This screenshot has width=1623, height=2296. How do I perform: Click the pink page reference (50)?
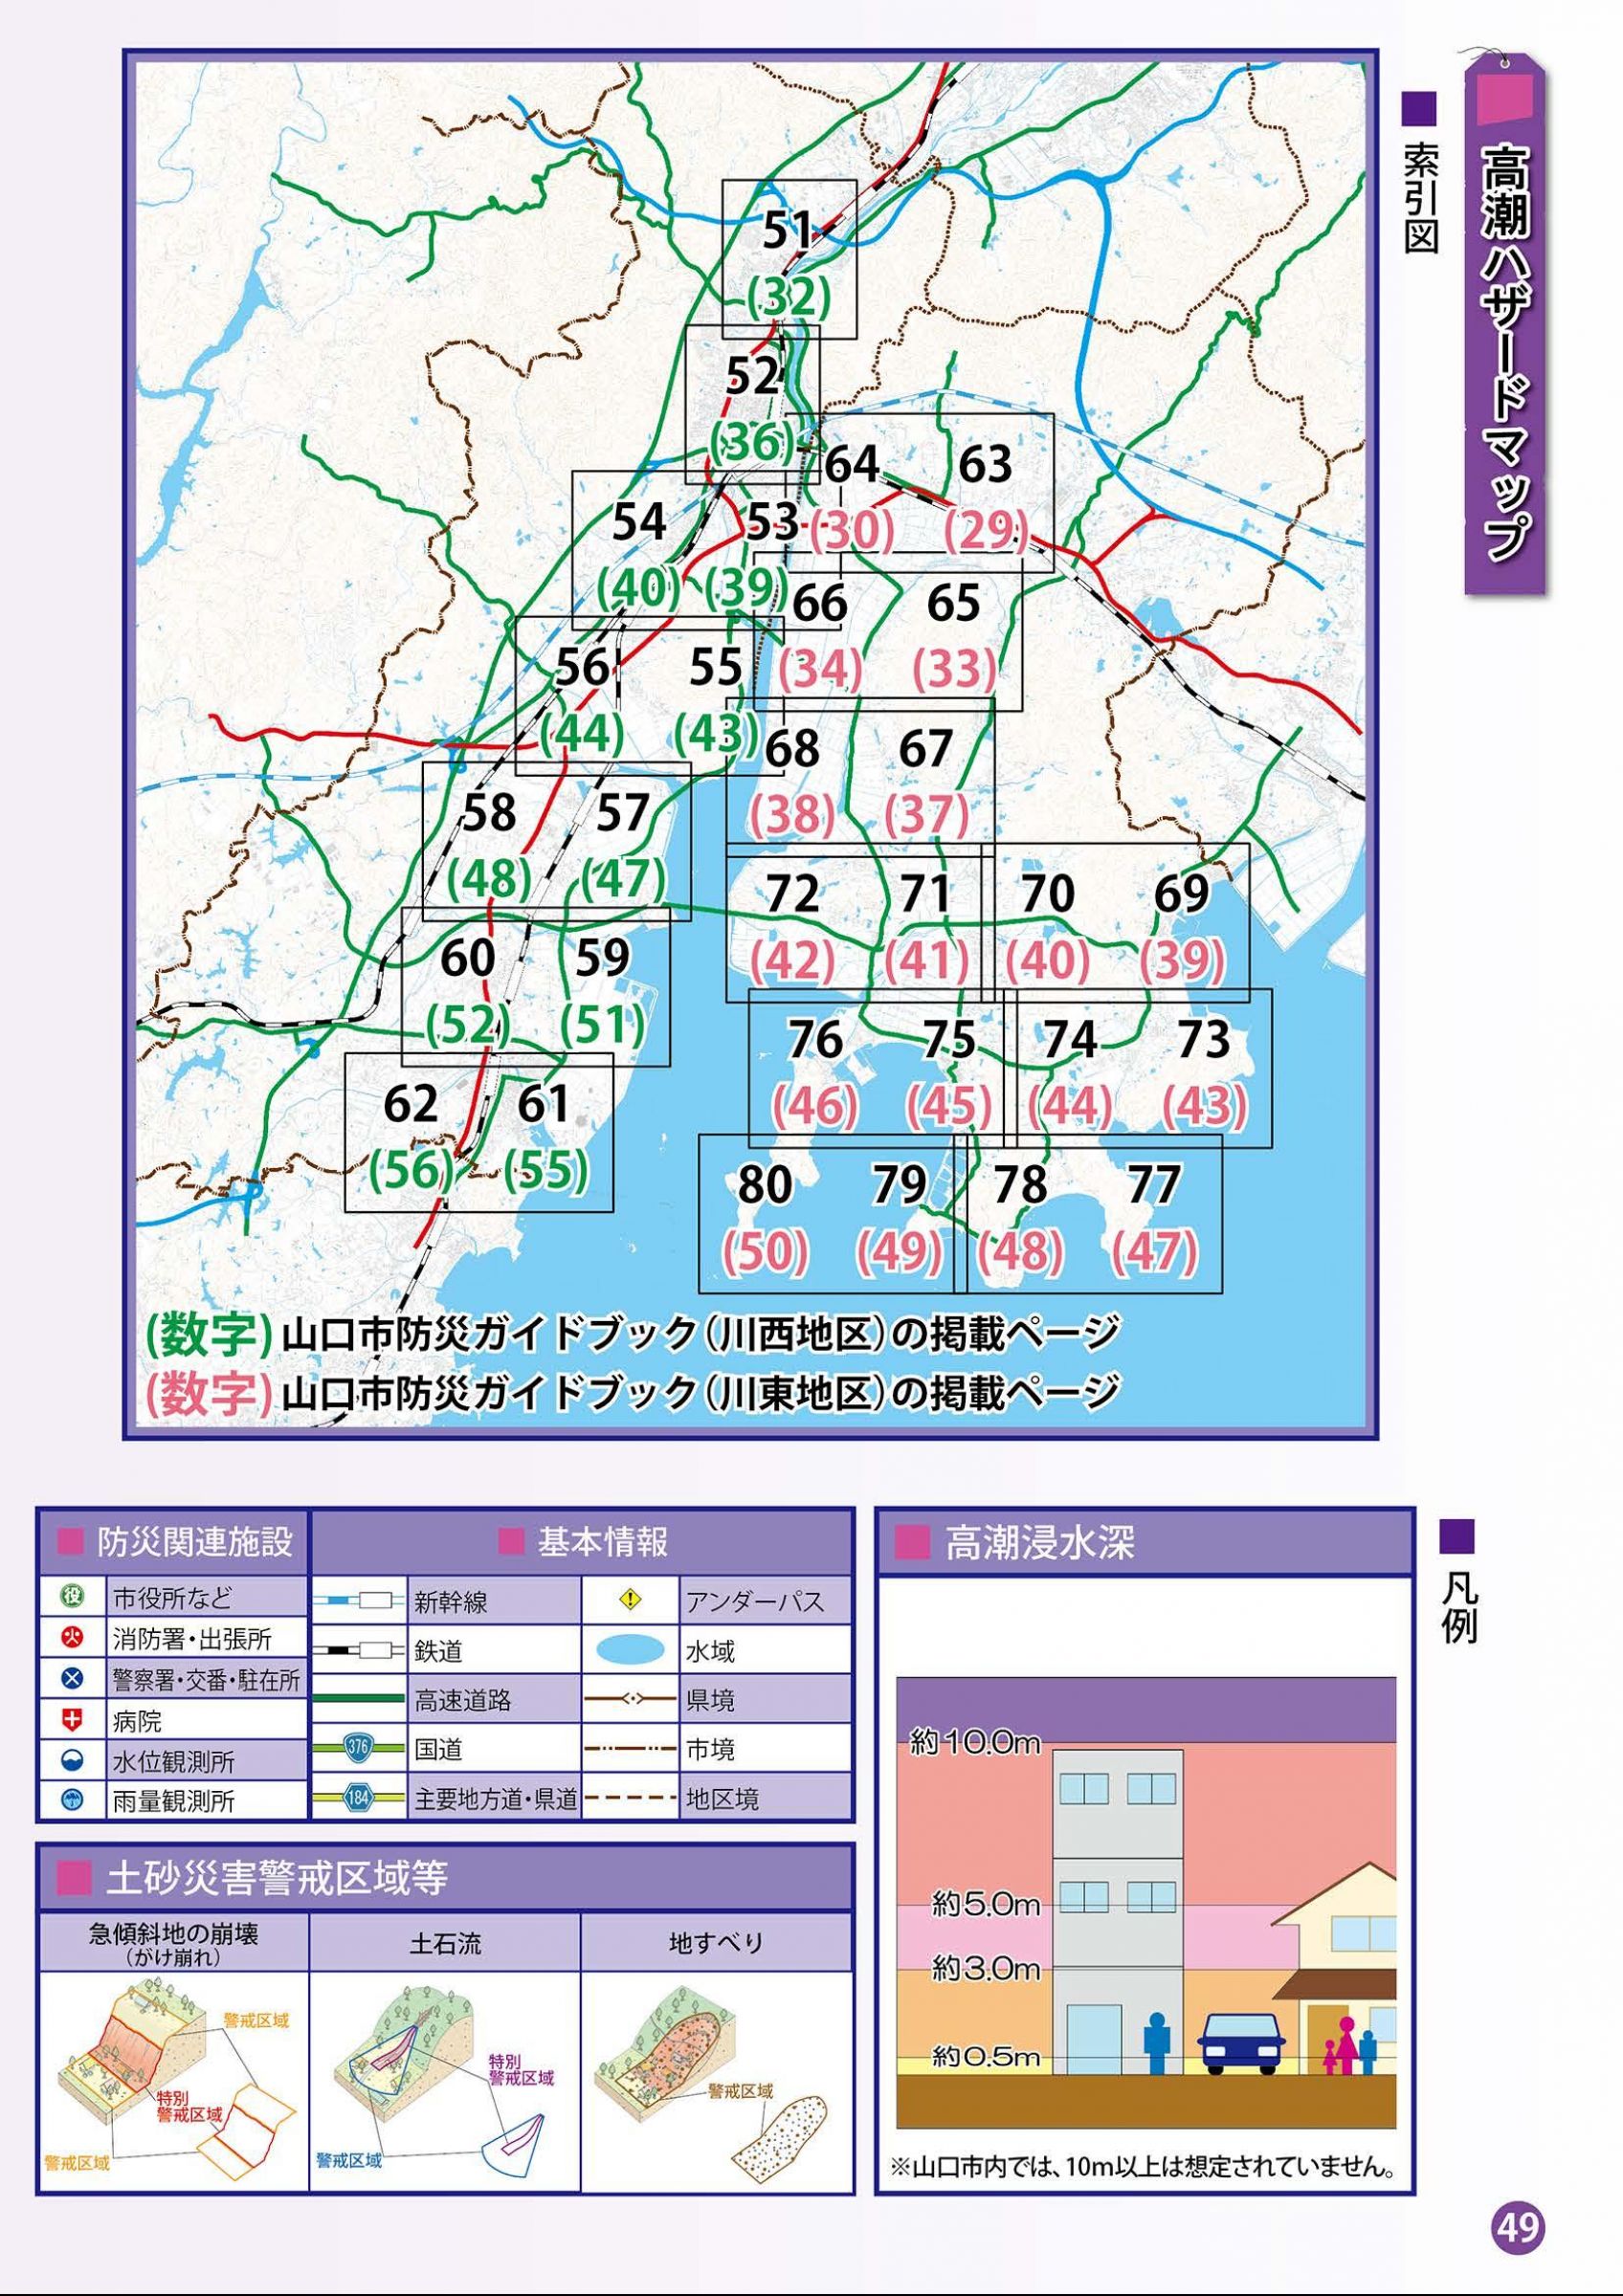[x=765, y=1251]
